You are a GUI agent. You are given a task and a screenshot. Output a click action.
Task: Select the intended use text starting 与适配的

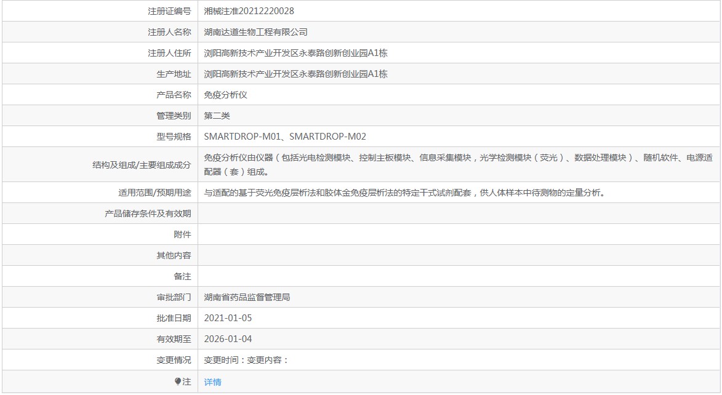click(405, 193)
